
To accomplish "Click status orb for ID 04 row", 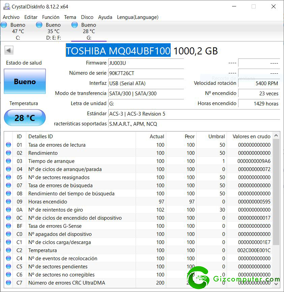I will click(8, 169).
